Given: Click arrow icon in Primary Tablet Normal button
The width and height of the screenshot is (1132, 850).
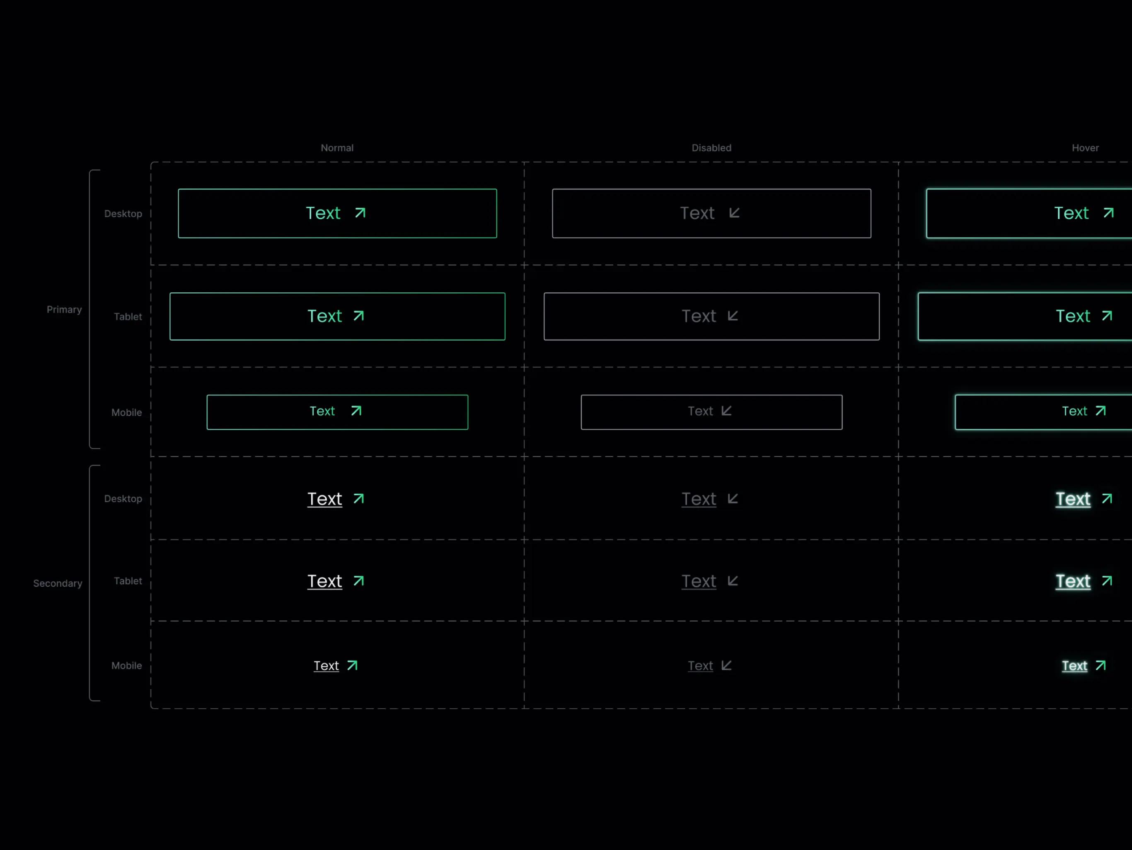Looking at the screenshot, I should tap(359, 316).
